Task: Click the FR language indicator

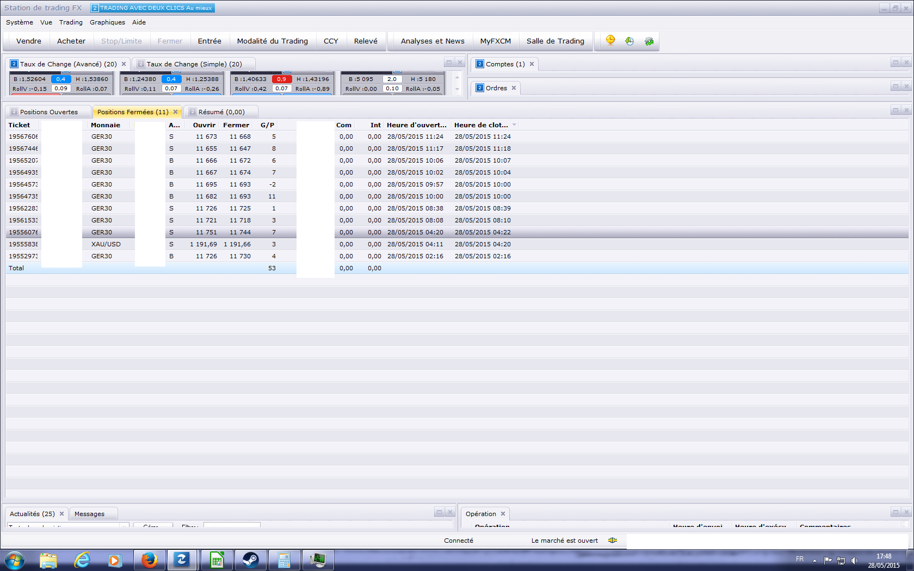Action: coord(800,559)
